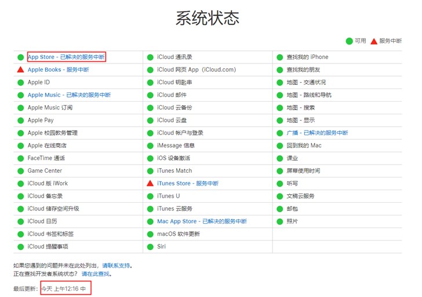
Task: Select the 地图 - 交通状况 text
Action: [306, 83]
